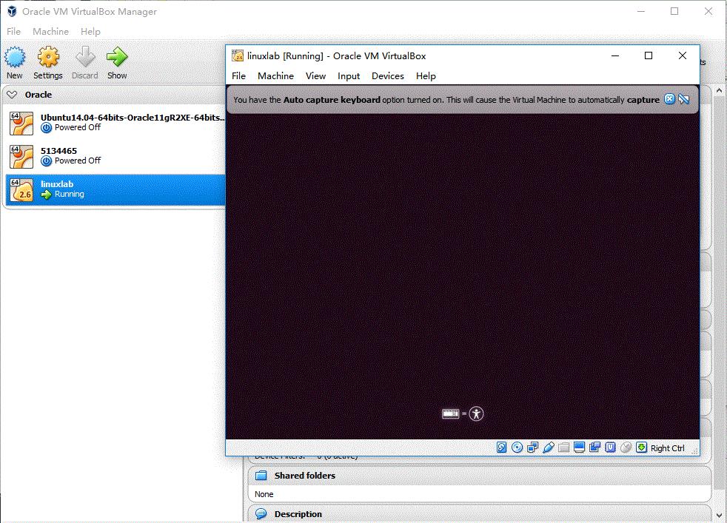Click the display screen status icon
Viewport: 727px width, 523px height.
(x=579, y=448)
